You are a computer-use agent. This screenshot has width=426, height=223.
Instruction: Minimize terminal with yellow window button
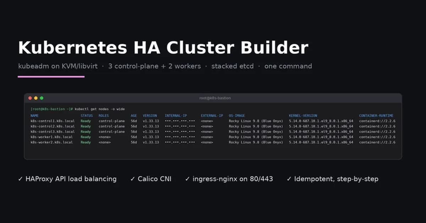coord(36,98)
